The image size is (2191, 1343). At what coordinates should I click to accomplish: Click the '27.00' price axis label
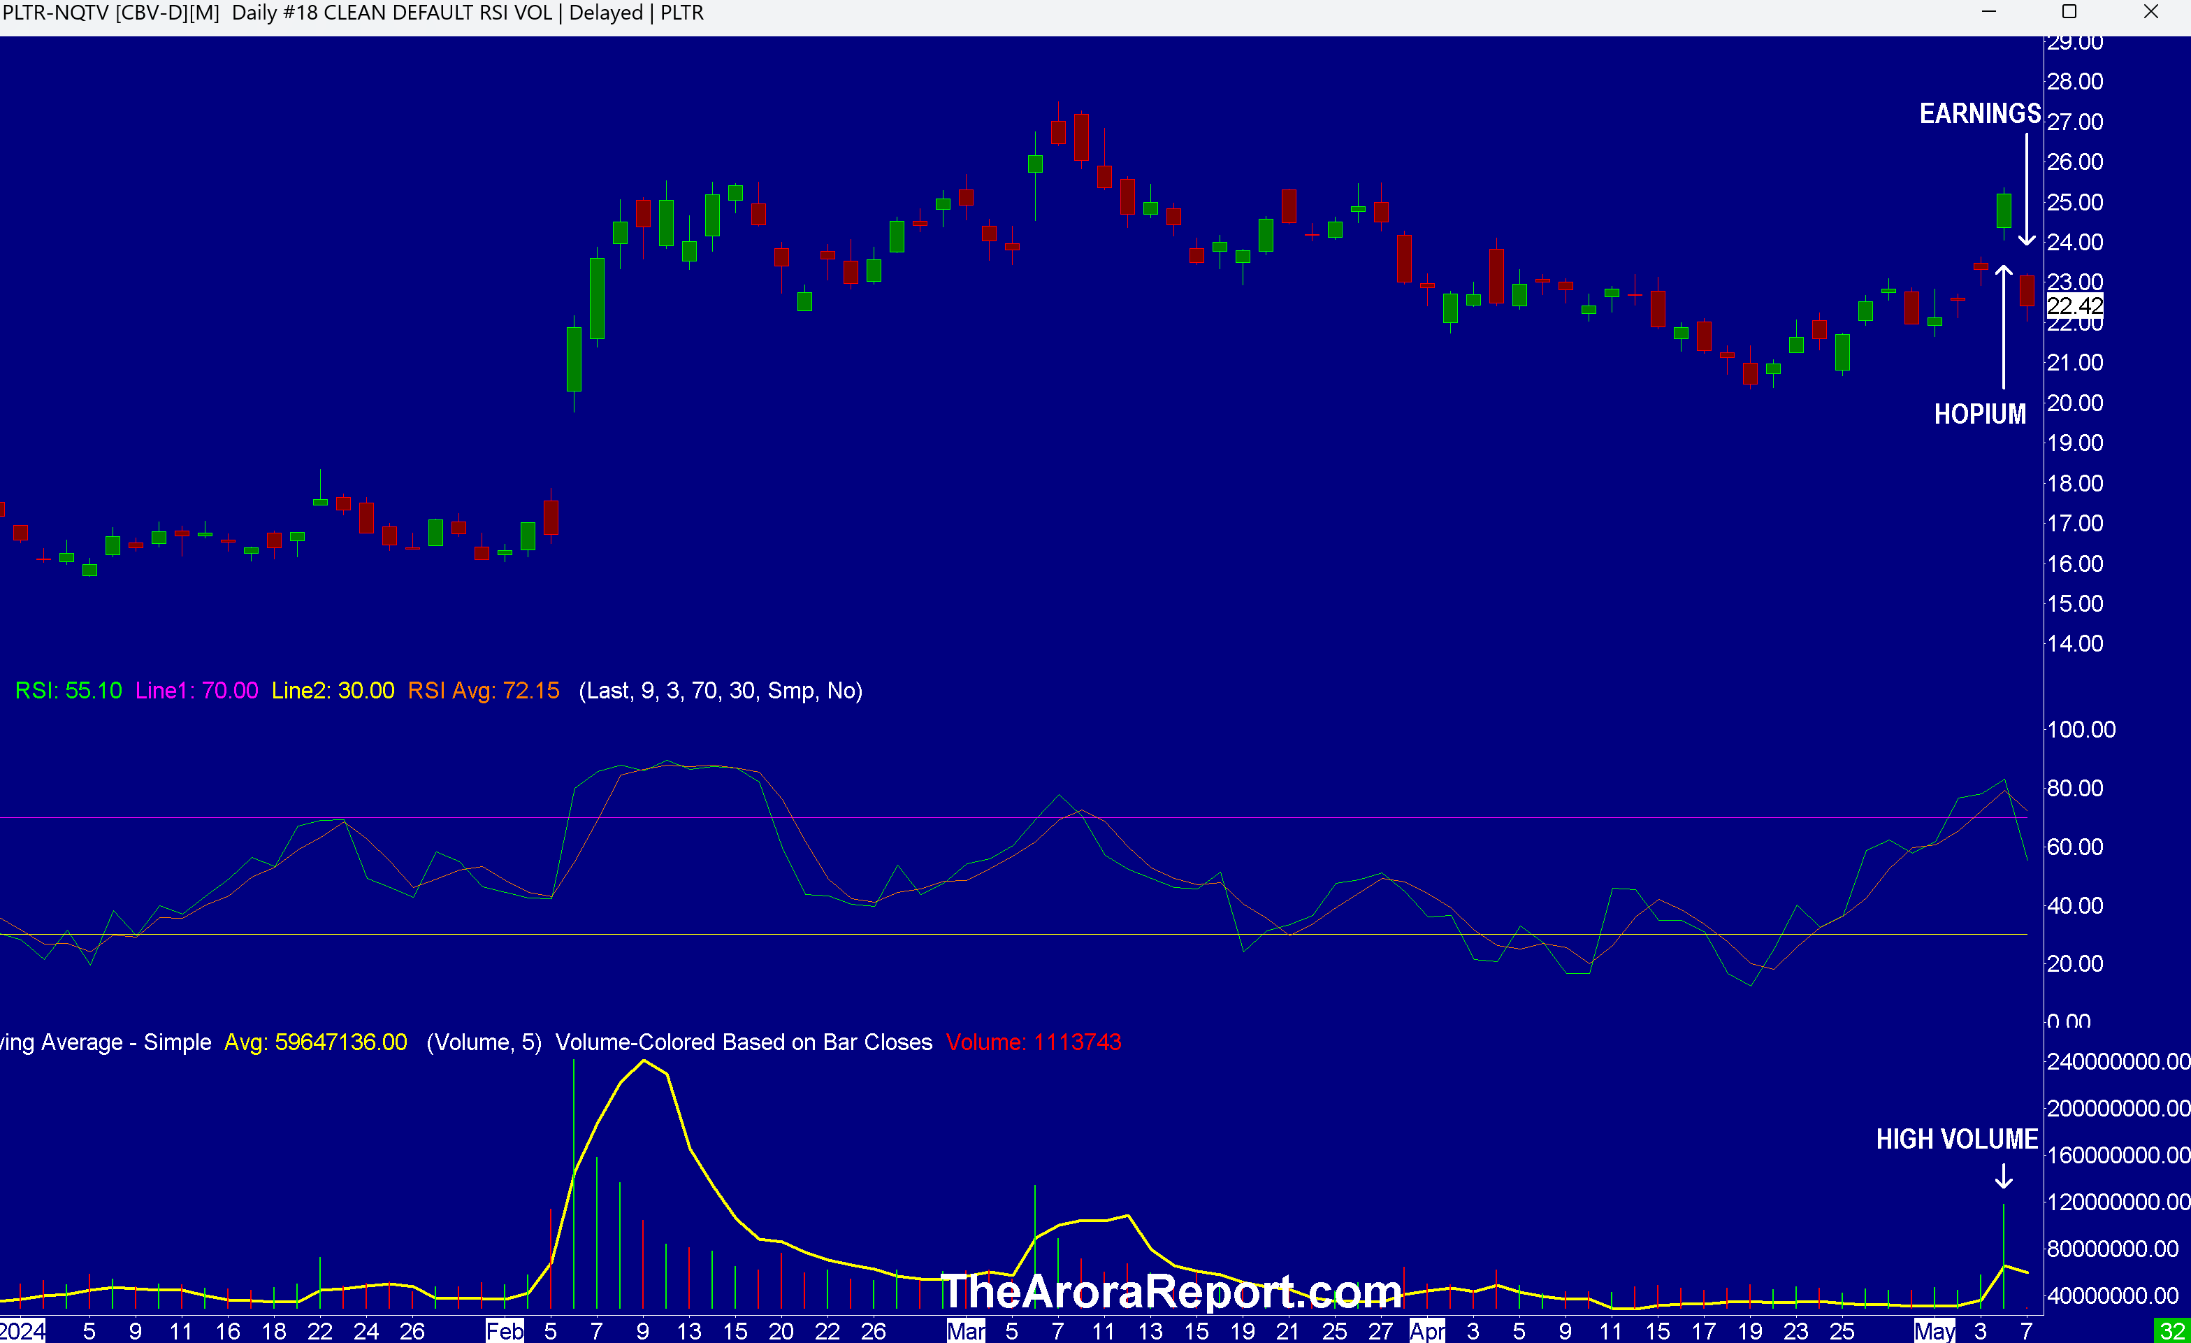click(2074, 122)
